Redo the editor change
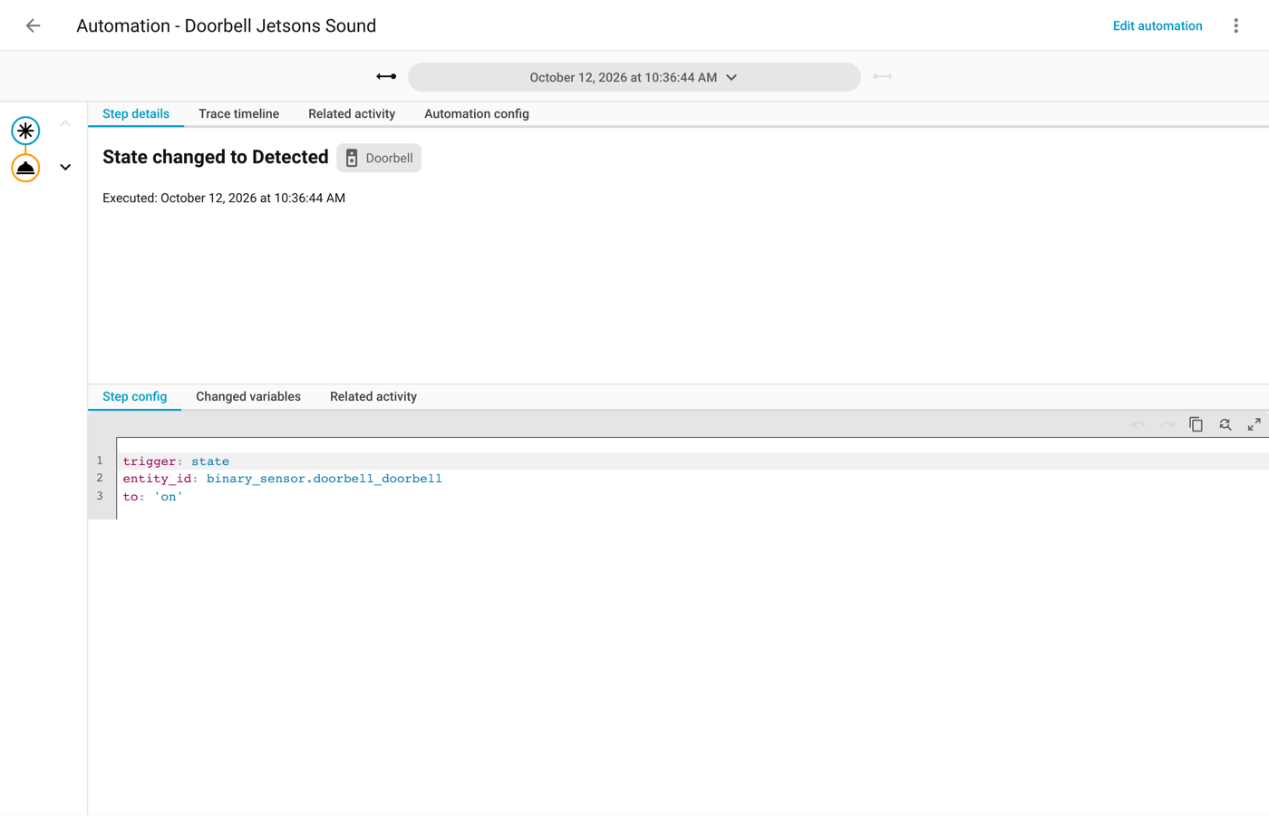 tap(1167, 424)
